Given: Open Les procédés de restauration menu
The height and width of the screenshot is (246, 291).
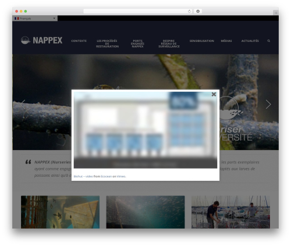Looking at the screenshot, I should point(107,44).
